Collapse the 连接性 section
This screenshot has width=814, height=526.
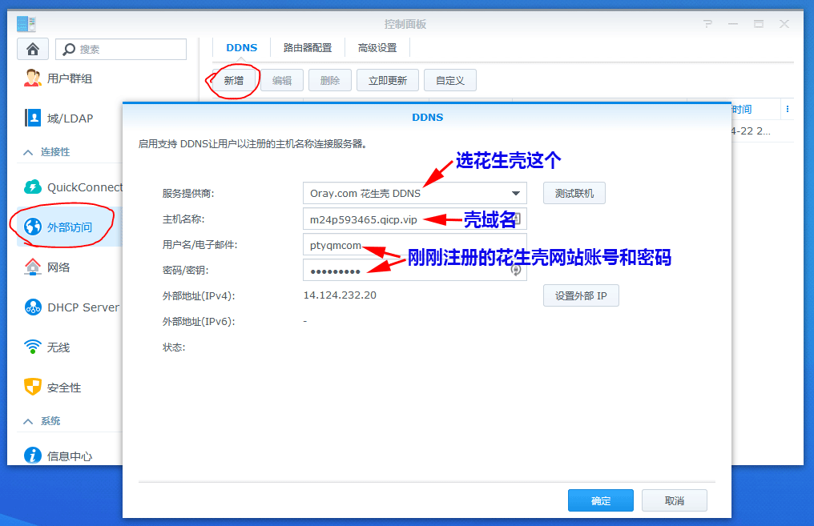click(x=29, y=152)
